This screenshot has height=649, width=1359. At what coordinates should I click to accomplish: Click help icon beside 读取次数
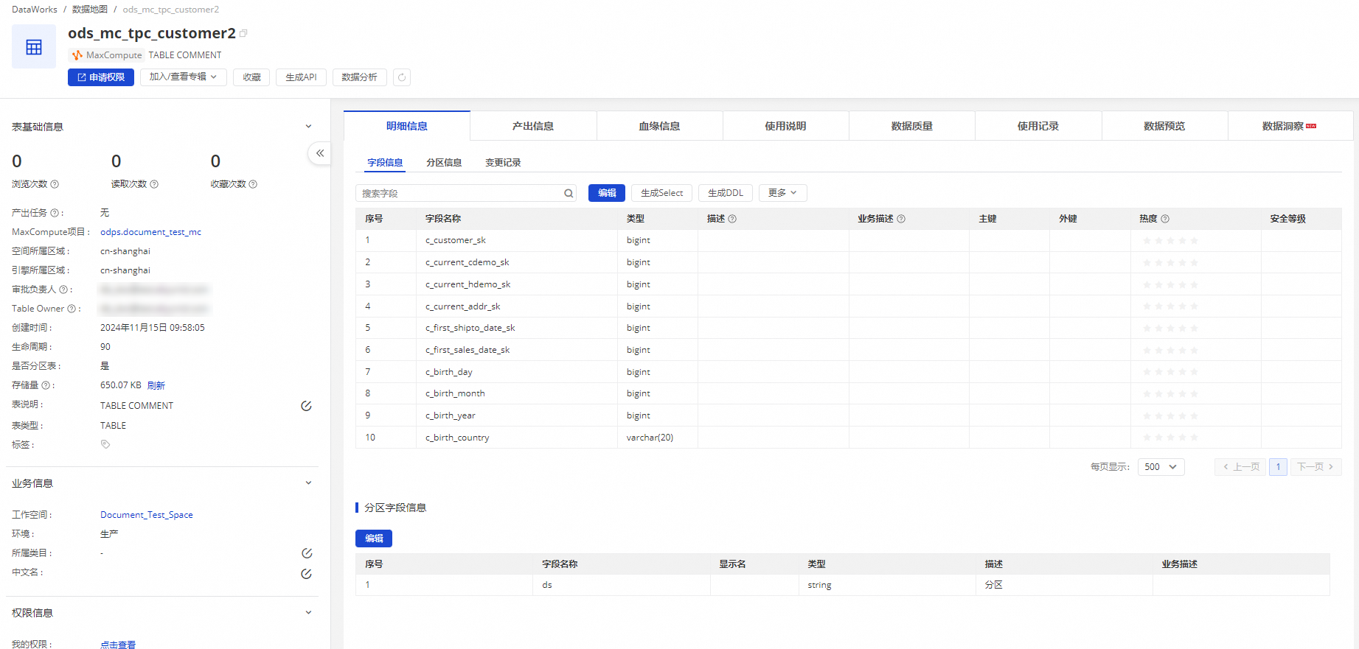tap(154, 184)
